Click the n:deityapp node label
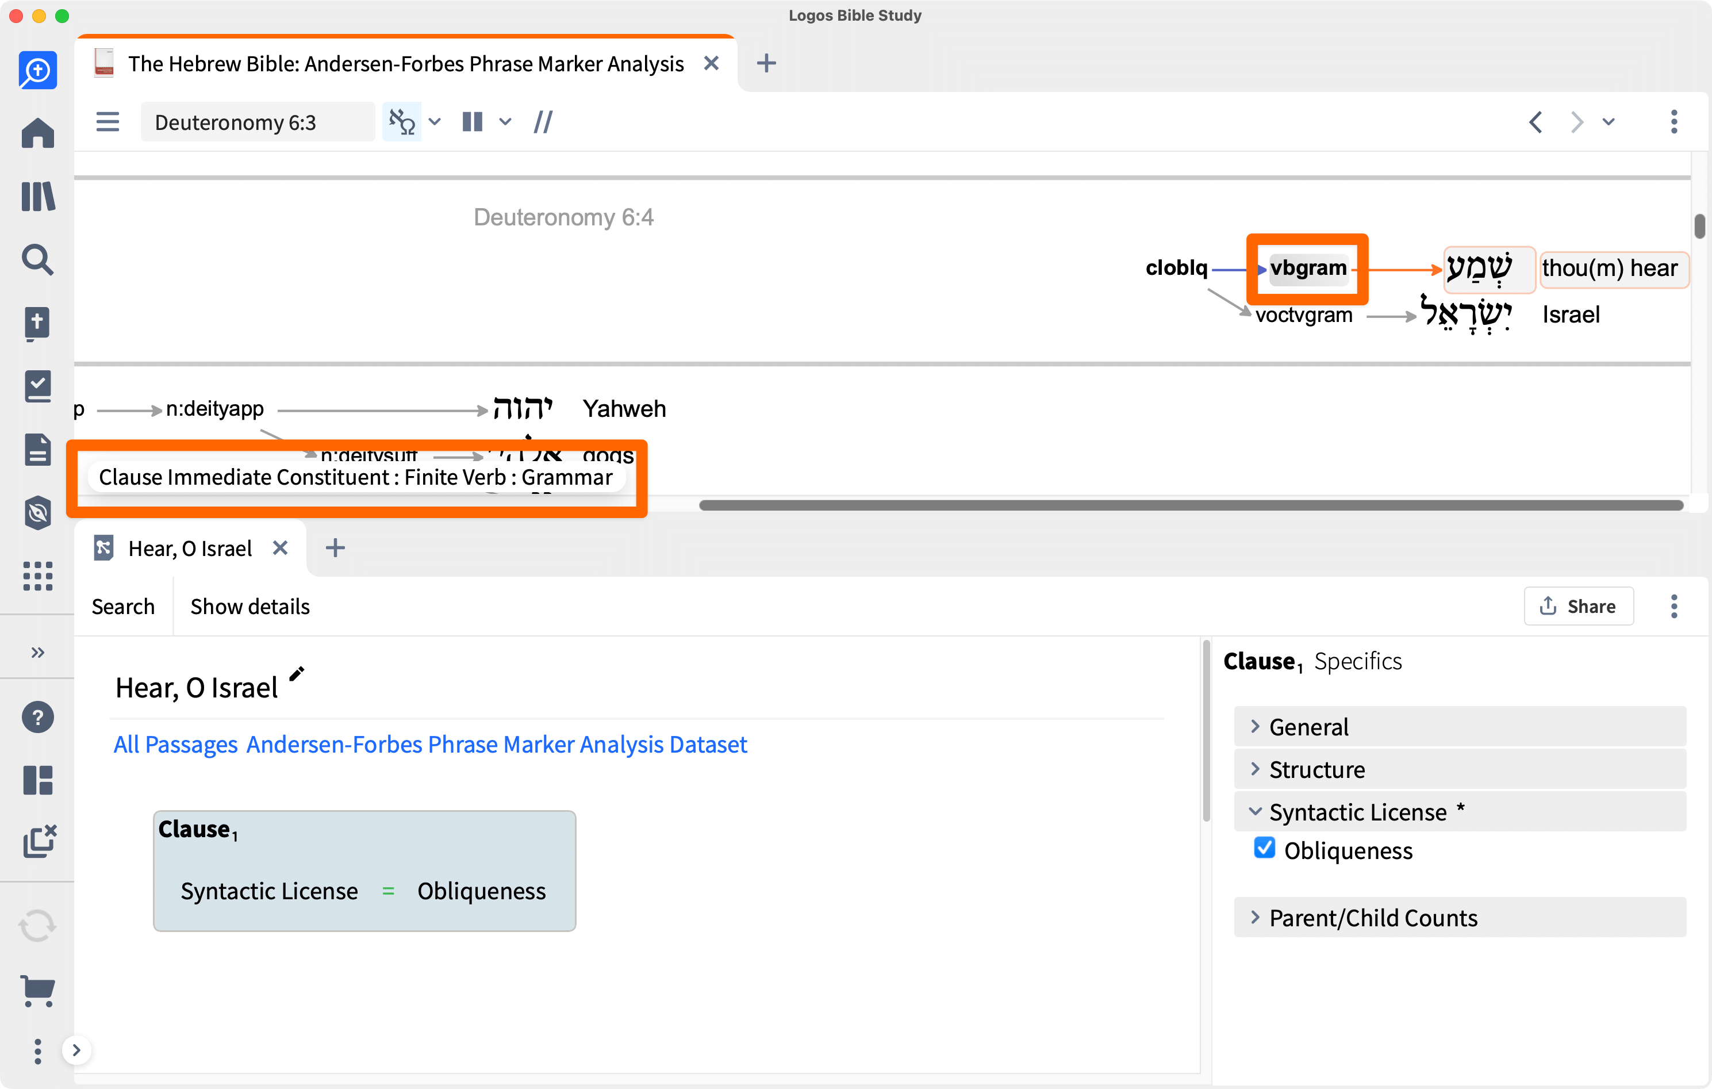1712x1089 pixels. (214, 409)
